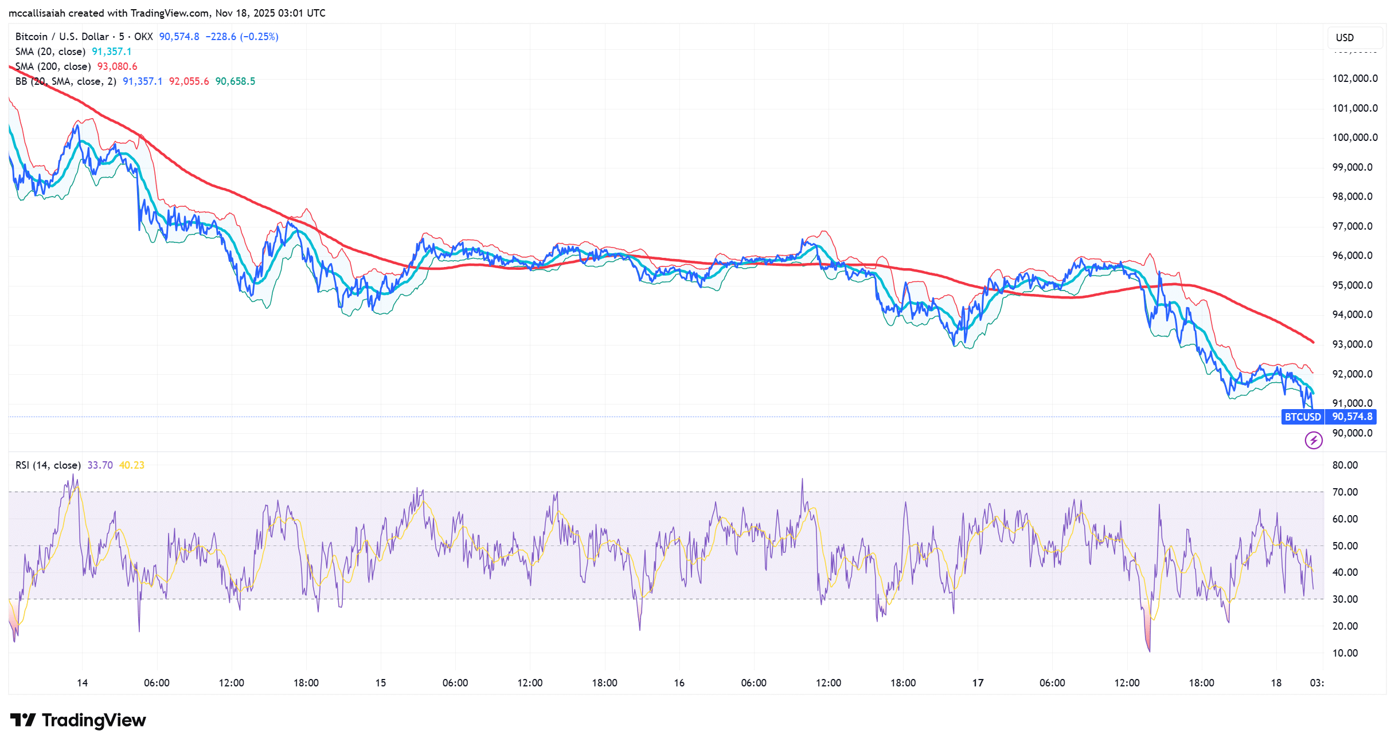Click date 16 on time axis
This screenshot has height=746, width=1395.
679,683
